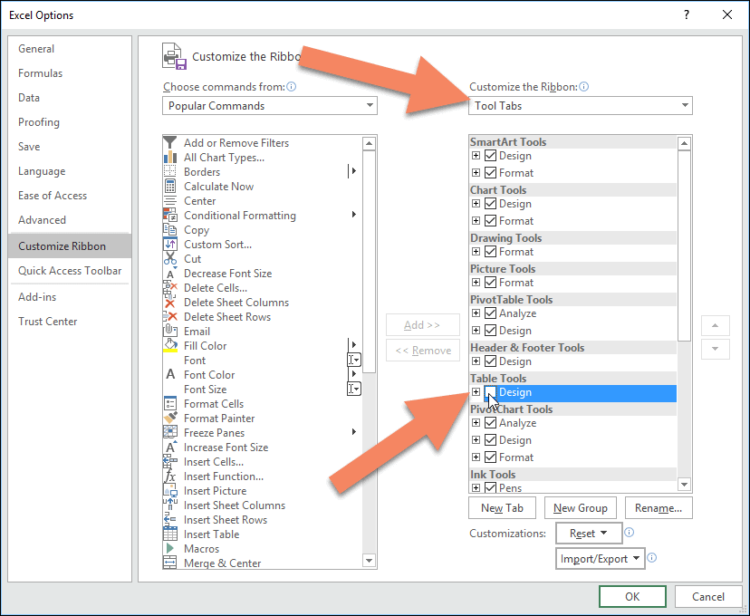Screen dimensions: 750x616
Task: Click the Insert Function fx icon
Action: (x=169, y=476)
